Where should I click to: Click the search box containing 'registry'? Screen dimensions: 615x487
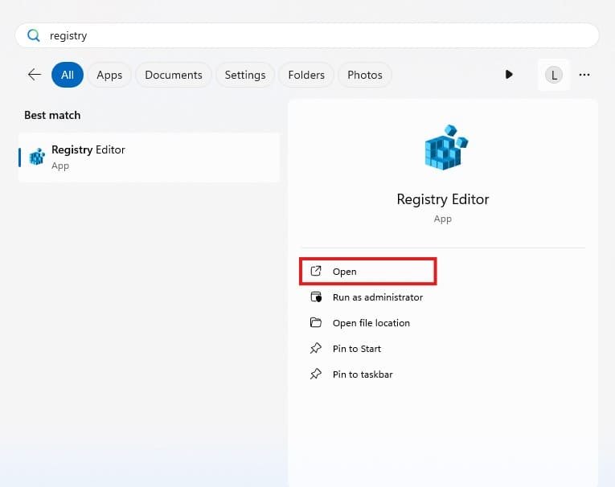pyautogui.click(x=307, y=35)
